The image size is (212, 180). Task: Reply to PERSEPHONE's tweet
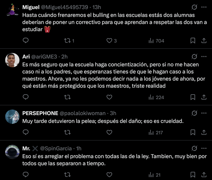[25, 132]
